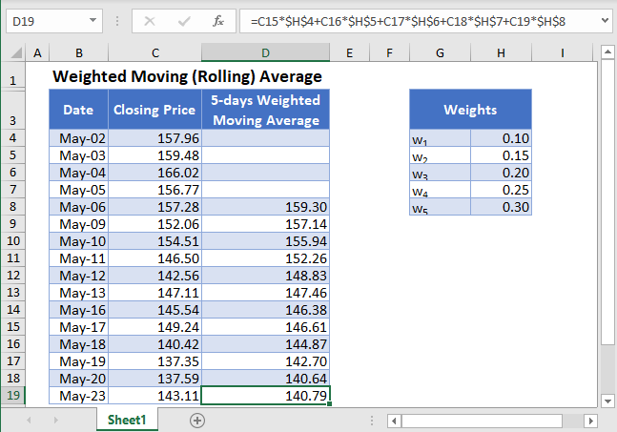Image resolution: width=617 pixels, height=432 pixels.
Task: Click vertical scrollbar up arrow
Action: coord(607,51)
